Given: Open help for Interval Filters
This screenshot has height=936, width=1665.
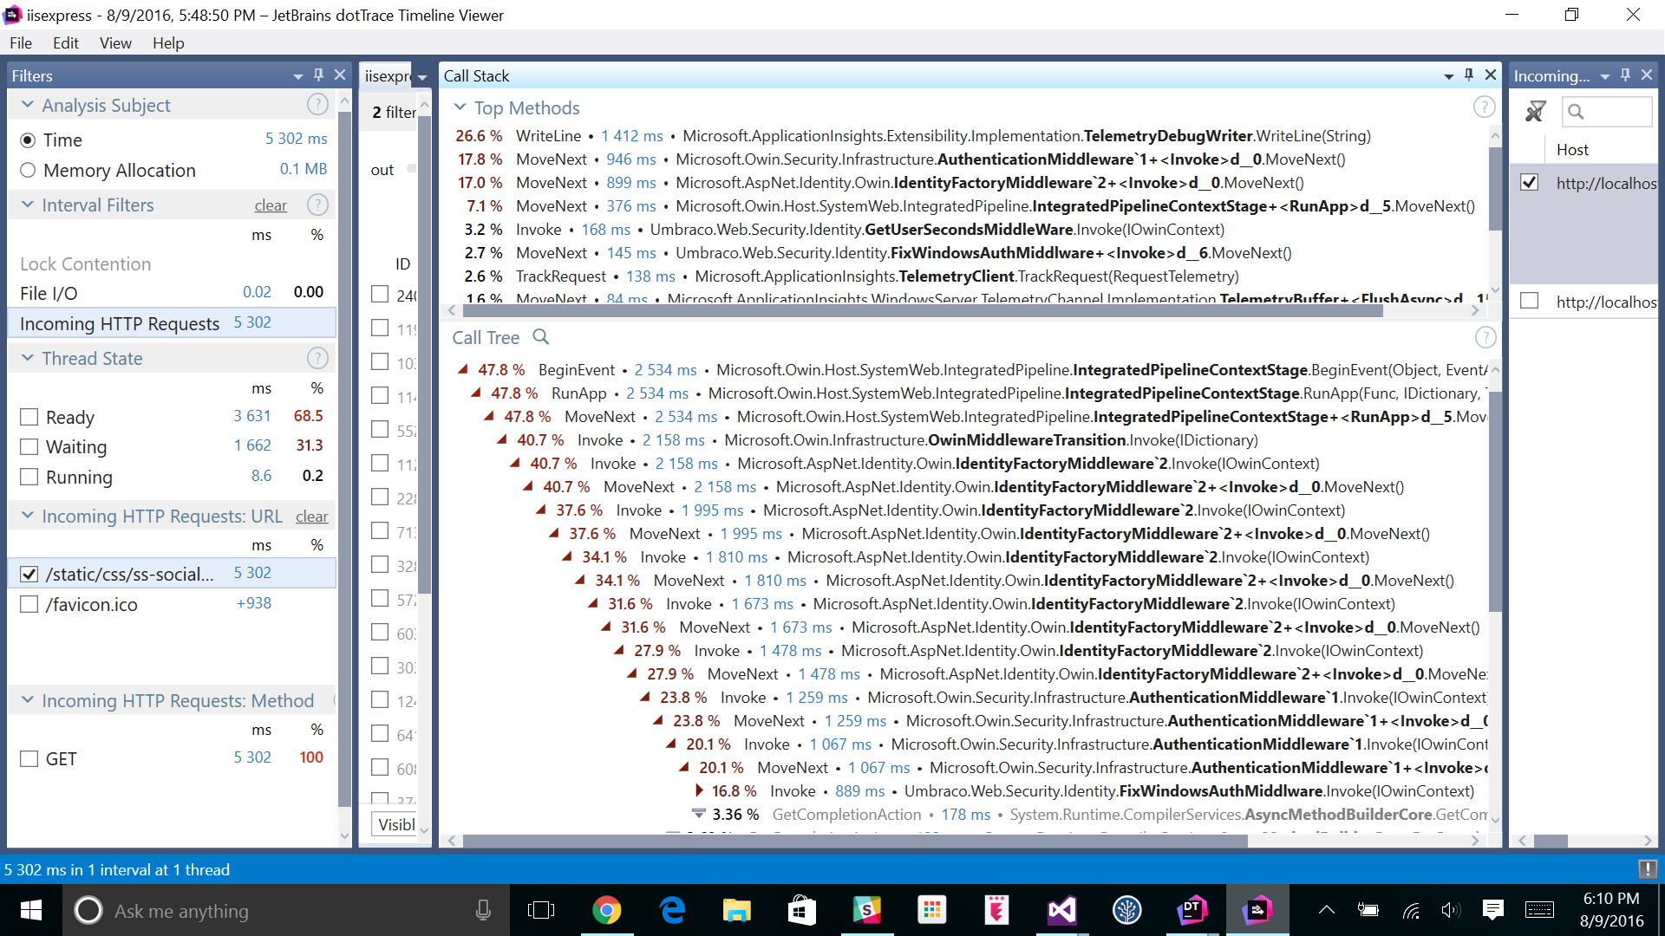Looking at the screenshot, I should [x=317, y=205].
